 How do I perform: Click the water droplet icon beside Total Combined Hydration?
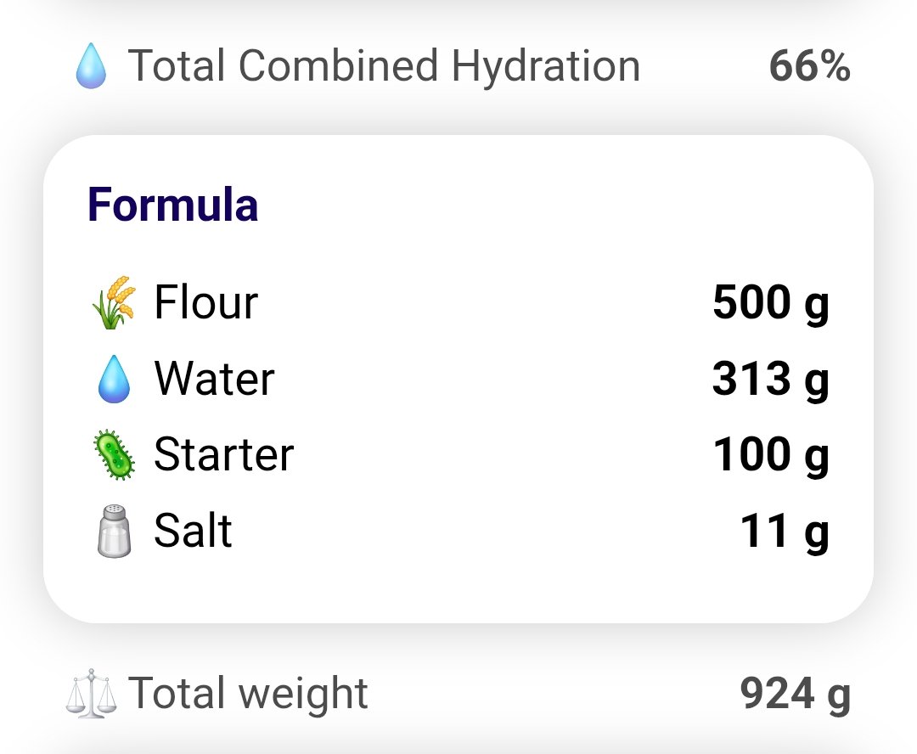click(x=91, y=65)
